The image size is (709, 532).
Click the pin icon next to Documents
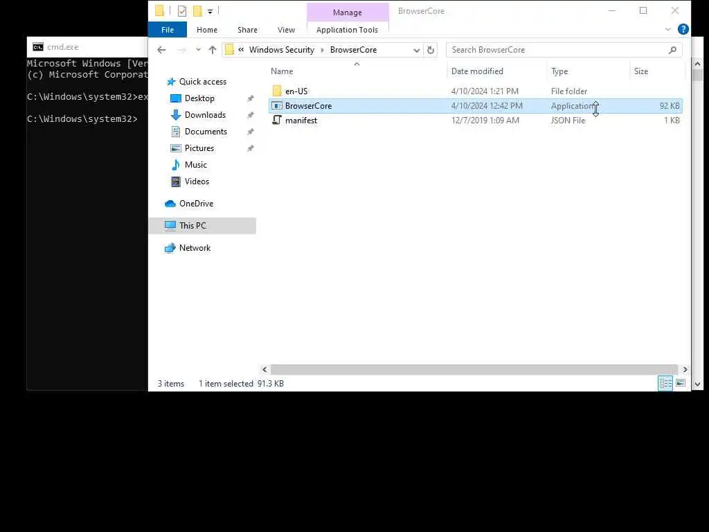click(x=250, y=132)
